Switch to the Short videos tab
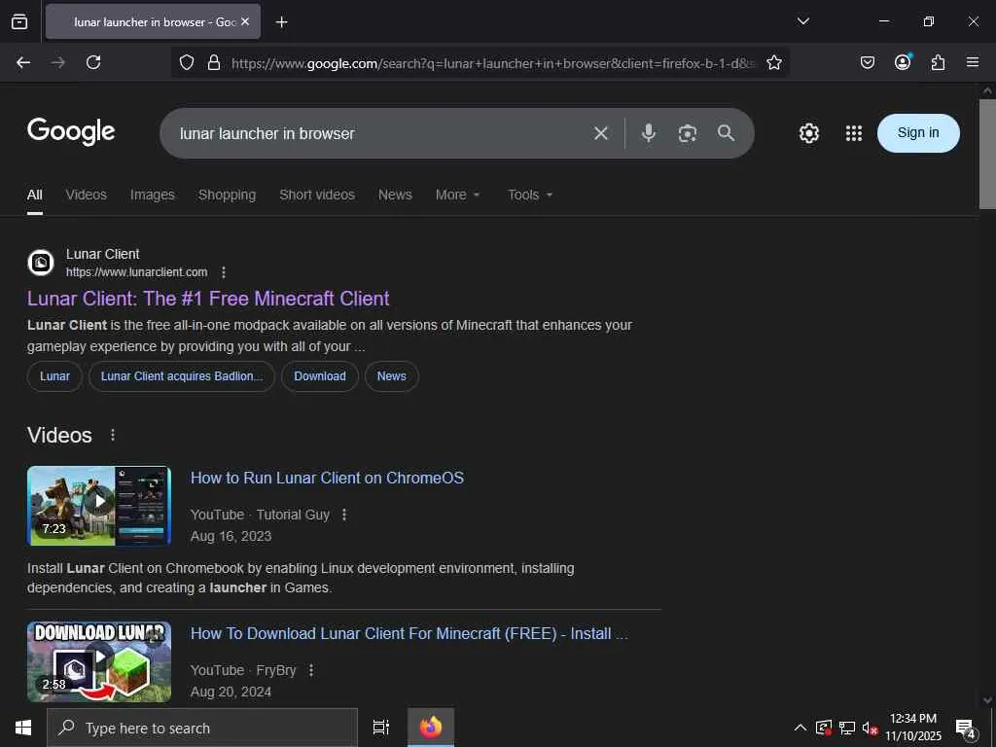This screenshot has width=996, height=747. (317, 195)
